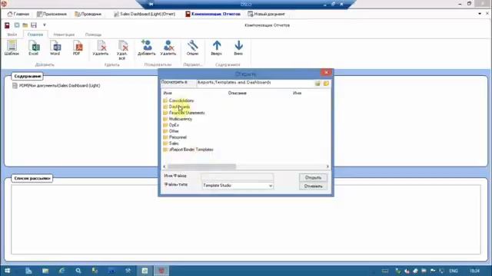
Task: Select Sales Dashboard (Light) PDF item in Содержание
Action: [56, 85]
